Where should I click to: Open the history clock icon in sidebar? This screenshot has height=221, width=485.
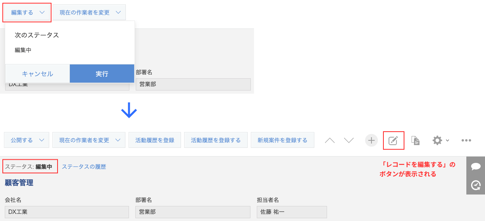click(x=476, y=185)
